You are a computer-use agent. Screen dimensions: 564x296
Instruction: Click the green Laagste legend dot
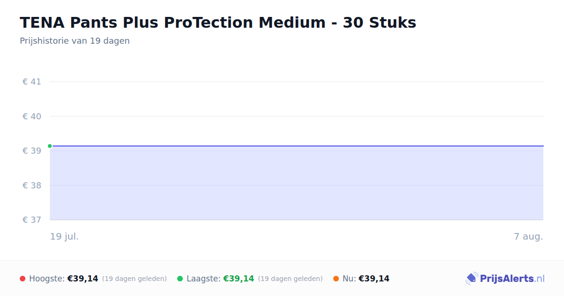coord(180,279)
